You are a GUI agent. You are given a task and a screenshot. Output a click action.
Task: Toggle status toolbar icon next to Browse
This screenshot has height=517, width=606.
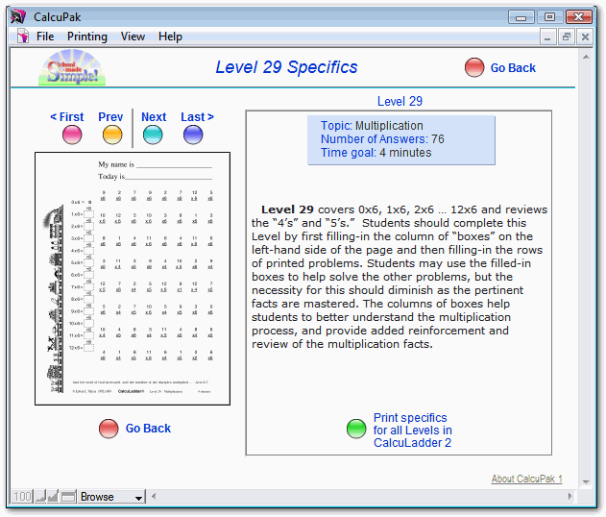(68, 496)
